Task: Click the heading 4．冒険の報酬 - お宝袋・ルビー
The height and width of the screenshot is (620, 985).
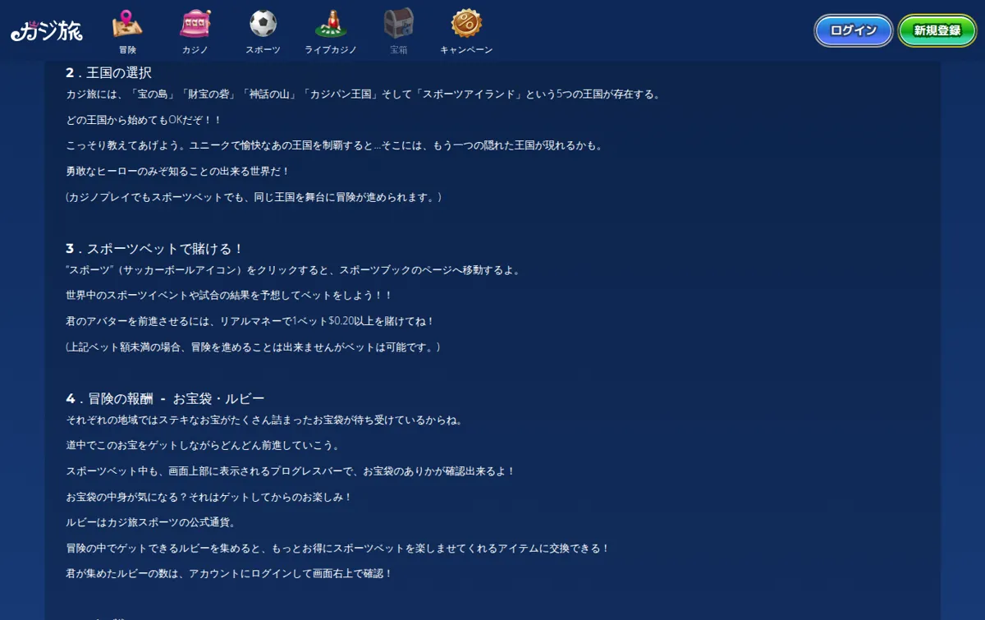Action: click(165, 399)
